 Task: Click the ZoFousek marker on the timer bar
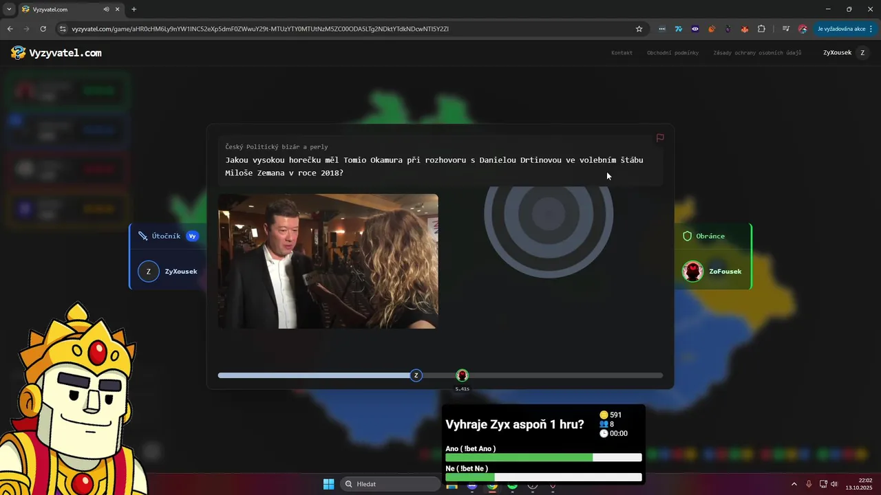tap(463, 375)
